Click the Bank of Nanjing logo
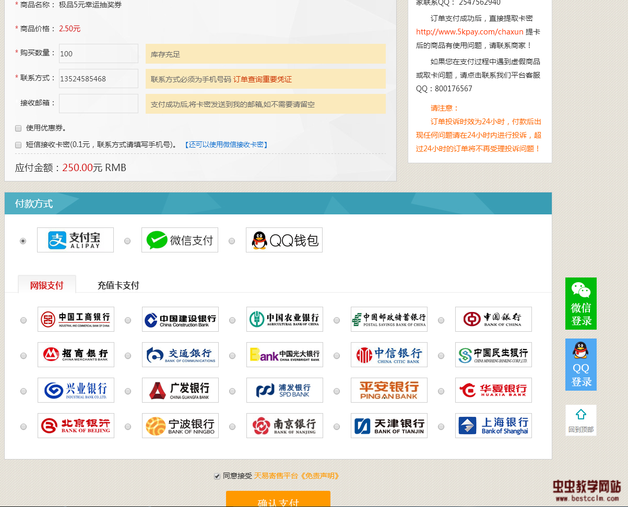Image resolution: width=628 pixels, height=507 pixels. click(x=285, y=426)
